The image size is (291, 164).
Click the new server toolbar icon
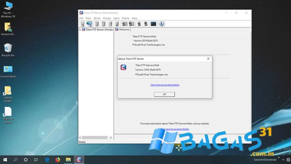coord(97,24)
